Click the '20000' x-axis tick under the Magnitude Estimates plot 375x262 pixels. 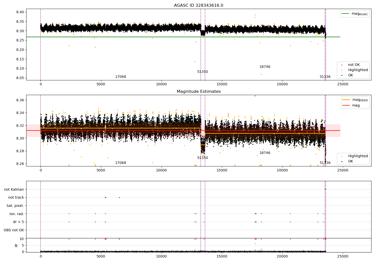point(282,170)
